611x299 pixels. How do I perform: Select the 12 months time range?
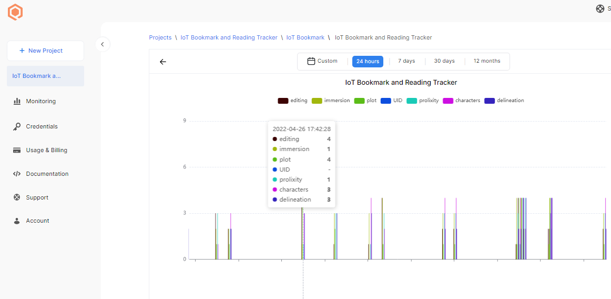pyautogui.click(x=487, y=61)
